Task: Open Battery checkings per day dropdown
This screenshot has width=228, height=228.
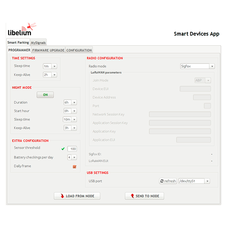Action: coord(72,157)
